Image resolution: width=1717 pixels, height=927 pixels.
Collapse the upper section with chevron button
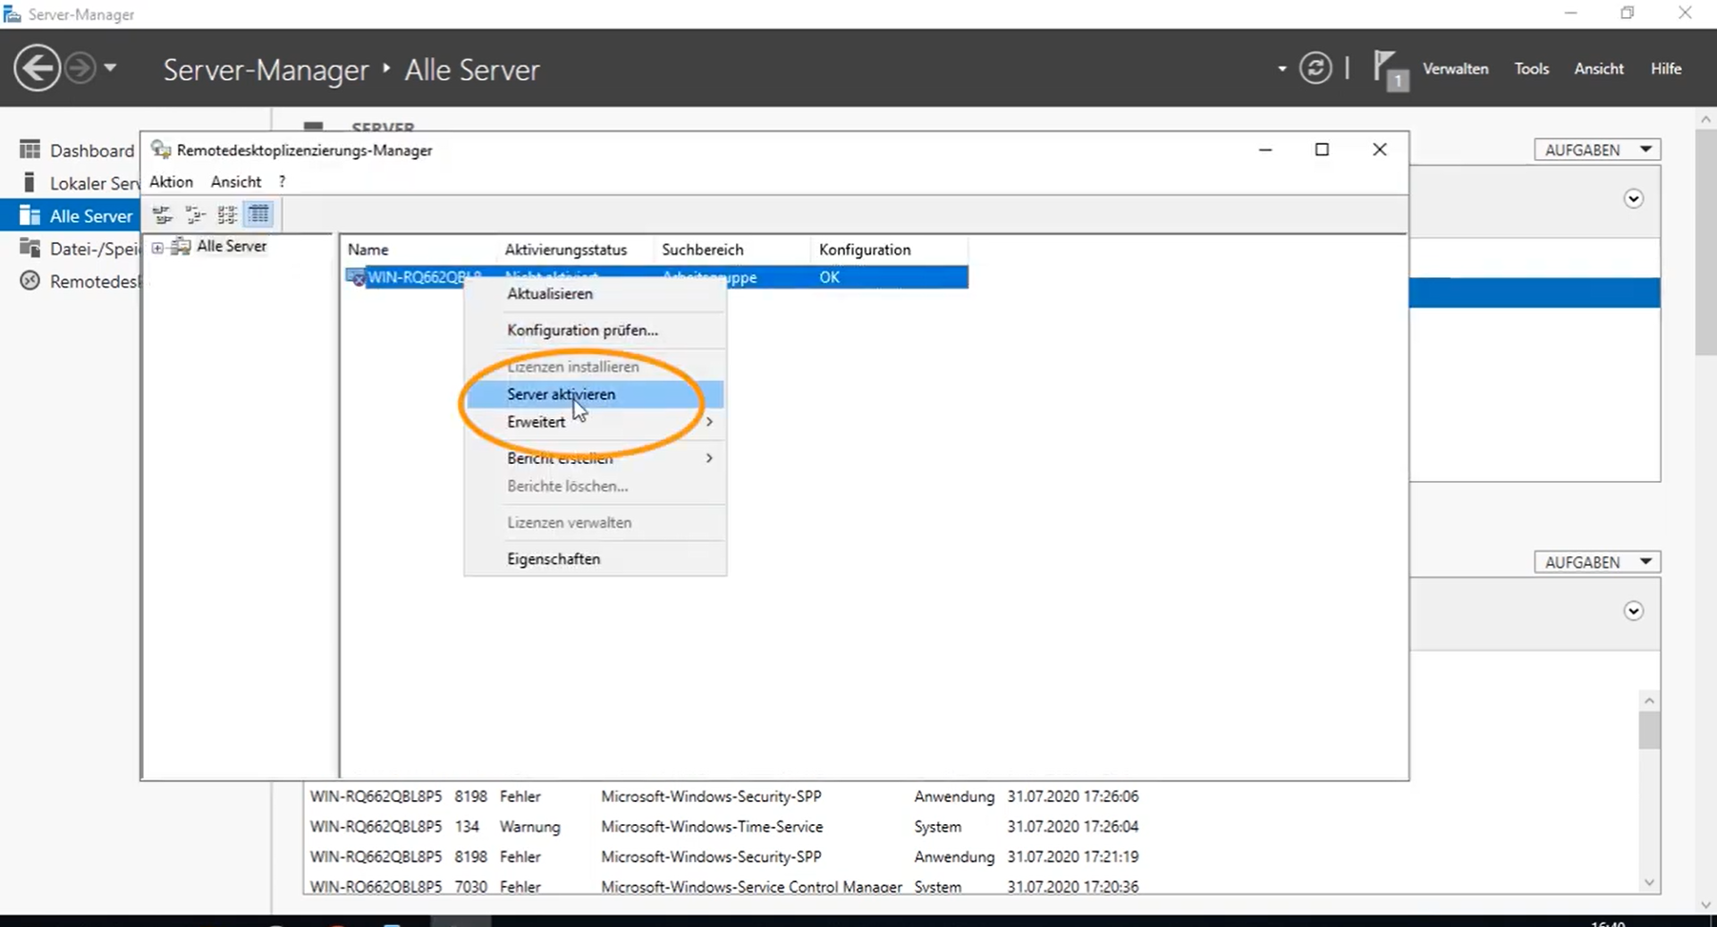tap(1633, 199)
